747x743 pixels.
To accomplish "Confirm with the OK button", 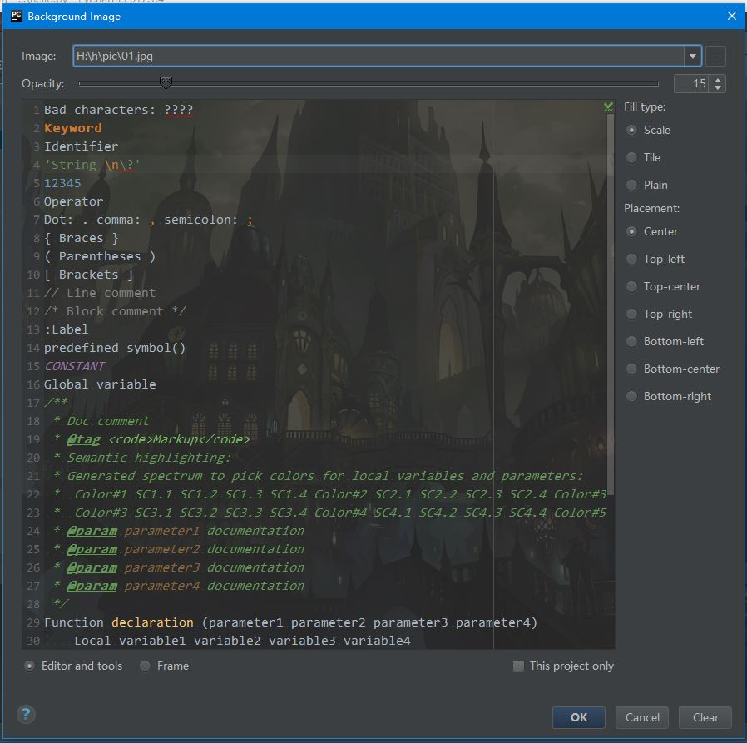I will [x=579, y=717].
